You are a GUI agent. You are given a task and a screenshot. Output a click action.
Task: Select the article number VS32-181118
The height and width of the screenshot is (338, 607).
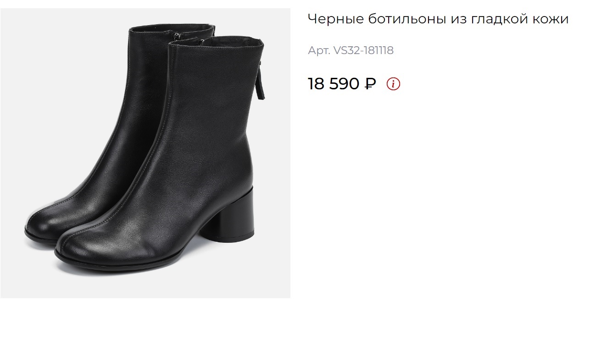pos(363,50)
